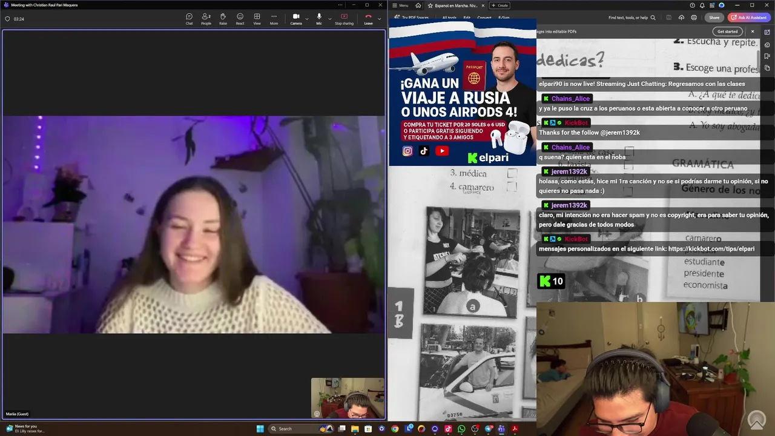Open the second Acrobat right sidebar icon
The image size is (775, 436).
pos(767,44)
